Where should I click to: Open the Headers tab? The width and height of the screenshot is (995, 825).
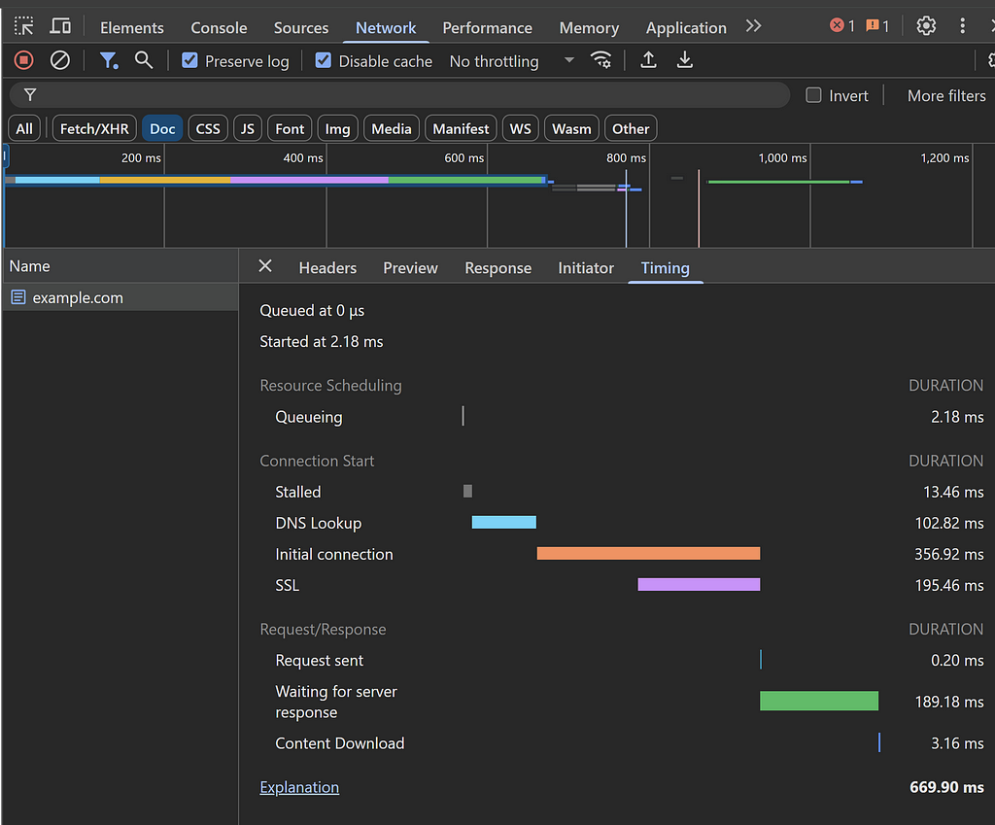tap(327, 268)
